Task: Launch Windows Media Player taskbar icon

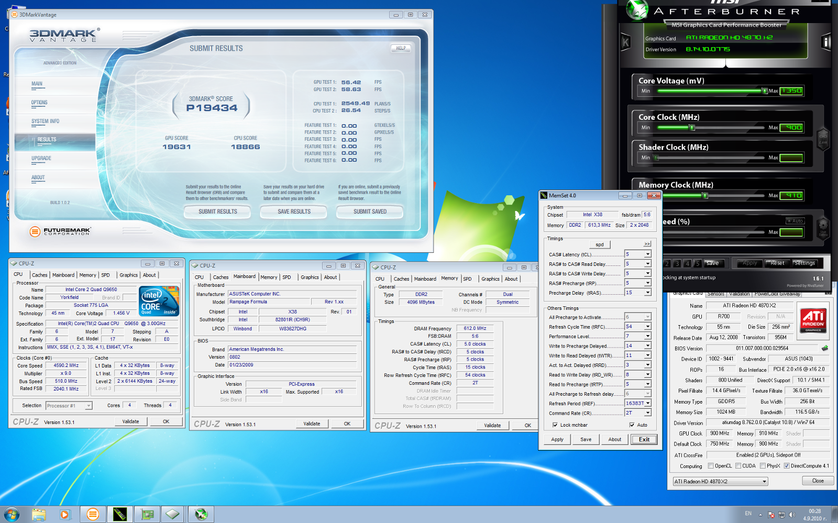Action: click(x=64, y=515)
